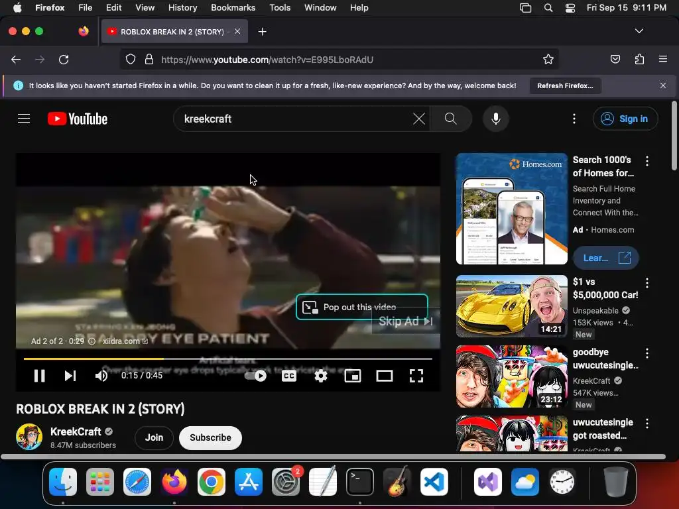Open options for $1 vs $5,000,000 Car video

[x=647, y=283]
